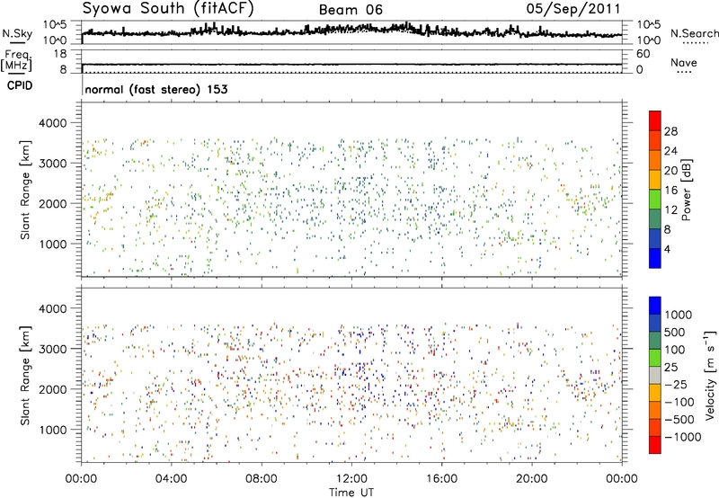Image resolution: width=719 pixels, height=498 pixels.
Task: Click the "CPID" row label
Action: coord(20,85)
